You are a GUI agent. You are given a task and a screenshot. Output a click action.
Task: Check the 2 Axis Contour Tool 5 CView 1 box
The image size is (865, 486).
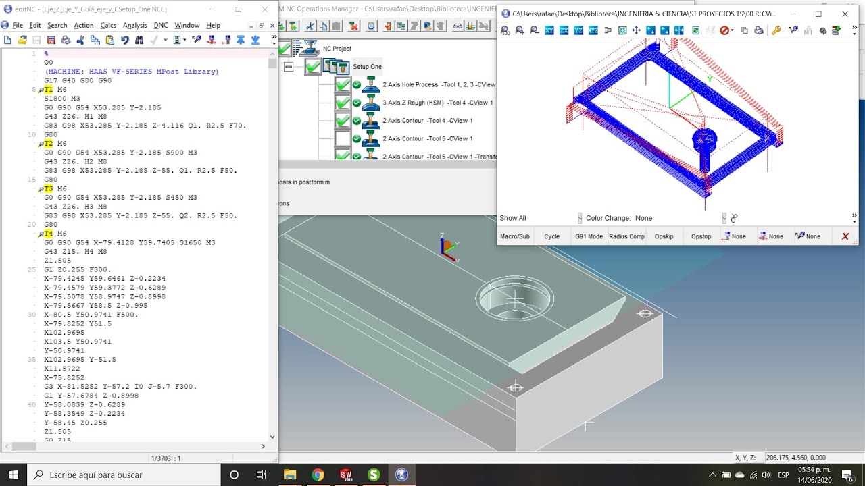(x=343, y=139)
